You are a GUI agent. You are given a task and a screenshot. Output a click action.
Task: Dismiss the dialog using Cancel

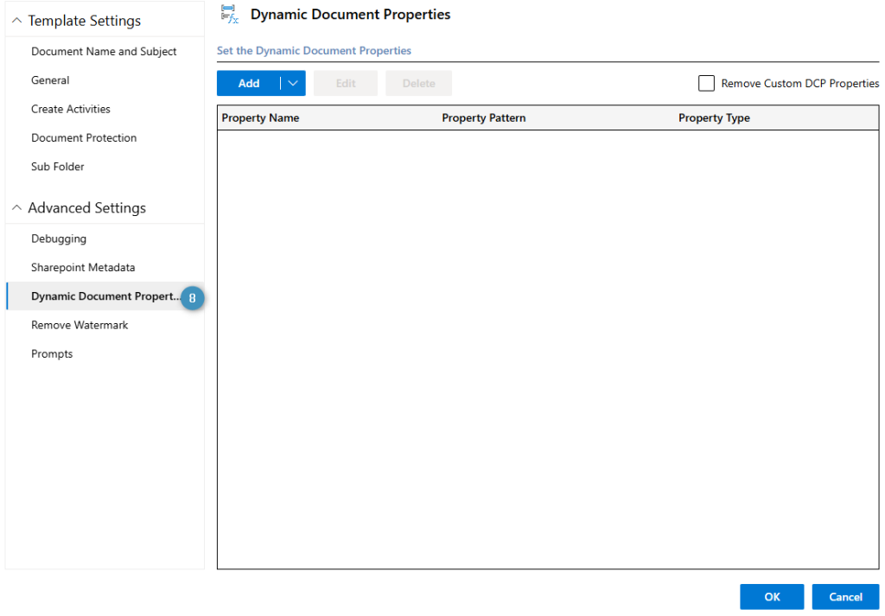click(x=845, y=596)
